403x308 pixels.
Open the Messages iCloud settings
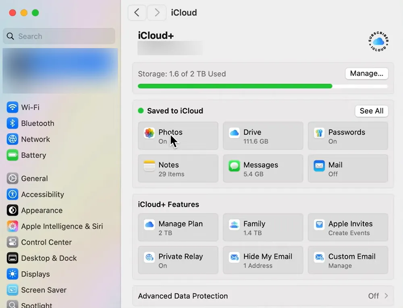(x=263, y=168)
